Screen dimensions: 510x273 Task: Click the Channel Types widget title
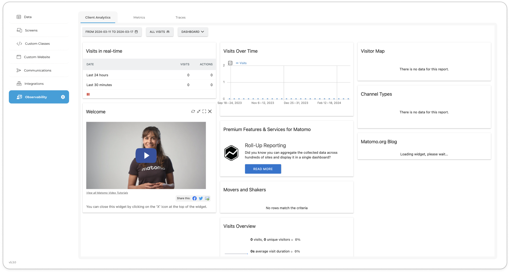point(376,94)
